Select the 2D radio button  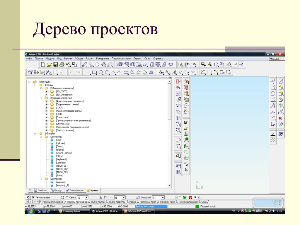click(x=180, y=197)
